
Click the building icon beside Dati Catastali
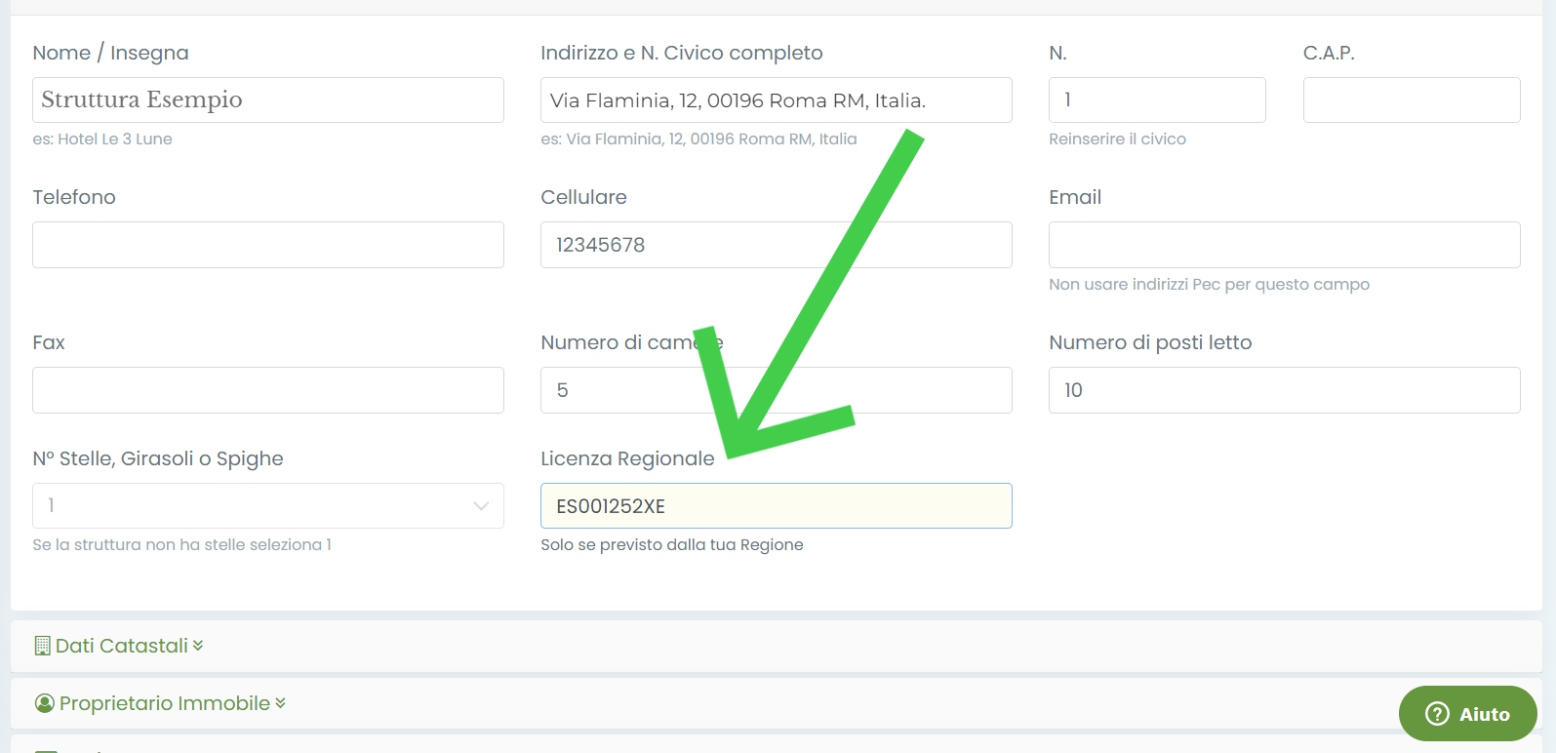(x=41, y=645)
